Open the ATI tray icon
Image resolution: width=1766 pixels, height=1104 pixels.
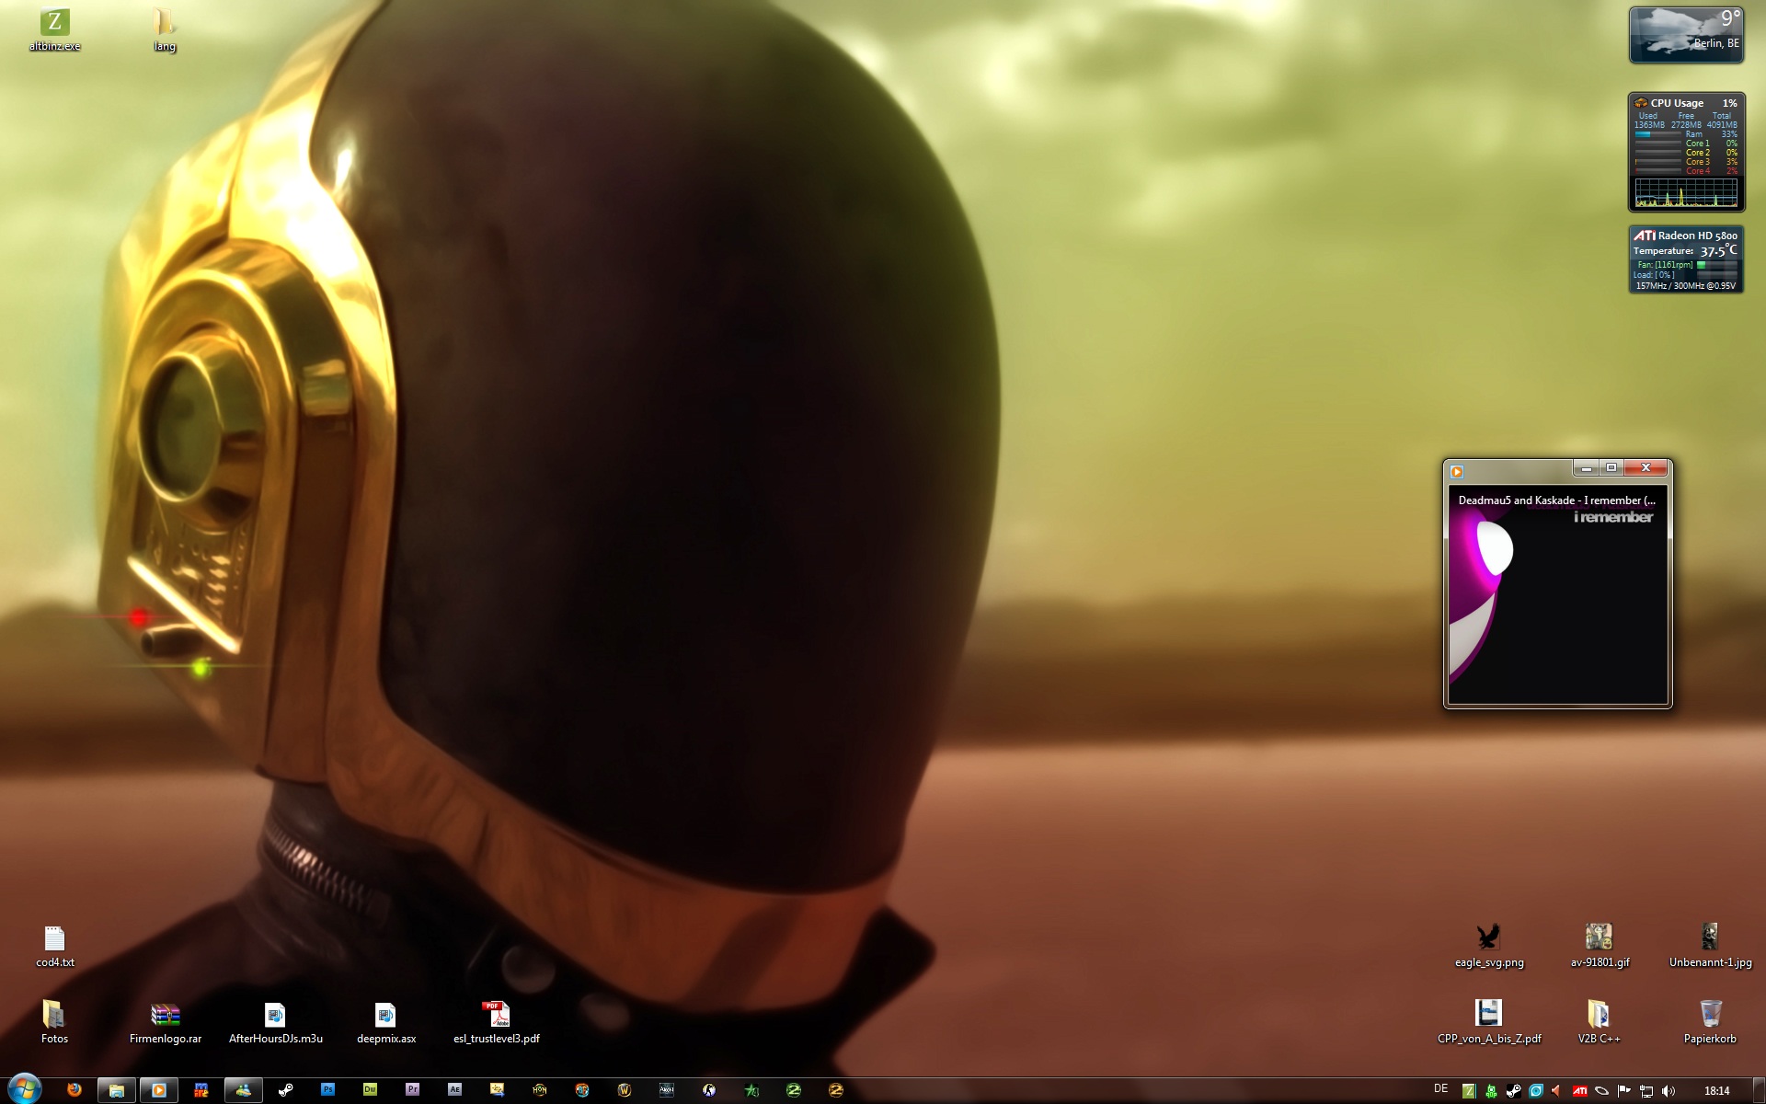pos(1579,1091)
